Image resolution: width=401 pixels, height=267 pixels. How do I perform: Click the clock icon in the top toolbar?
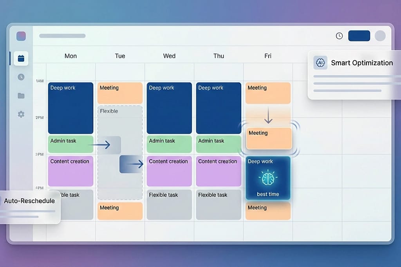(x=339, y=36)
